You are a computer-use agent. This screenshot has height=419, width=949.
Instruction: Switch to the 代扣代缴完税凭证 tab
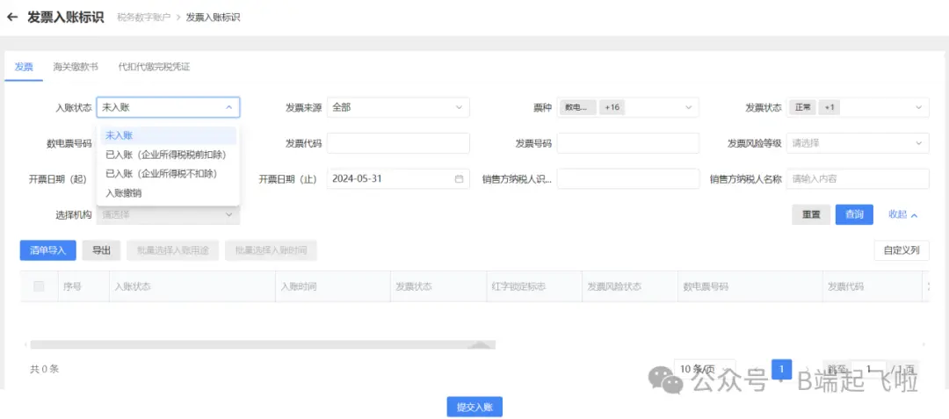[x=154, y=67]
